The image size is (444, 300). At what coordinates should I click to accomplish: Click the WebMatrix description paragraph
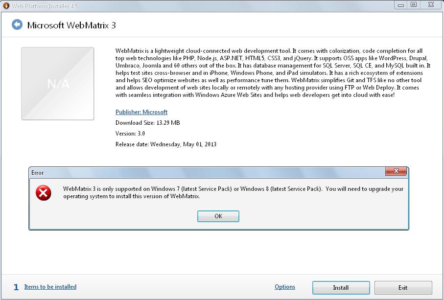[x=273, y=73]
